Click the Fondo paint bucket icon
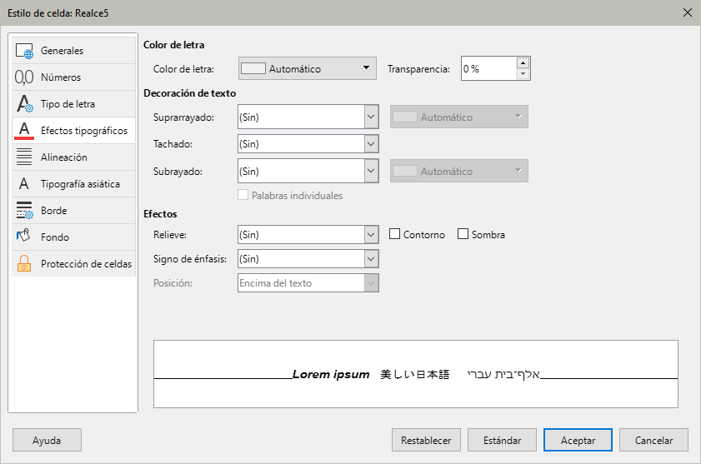Screen dimensions: 701x464 click(x=23, y=236)
